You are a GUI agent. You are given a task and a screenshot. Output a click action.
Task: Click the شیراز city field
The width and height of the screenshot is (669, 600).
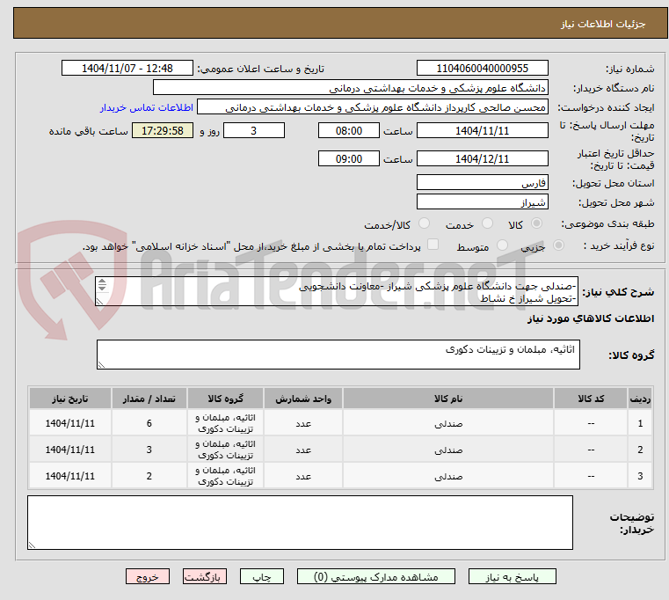click(482, 201)
